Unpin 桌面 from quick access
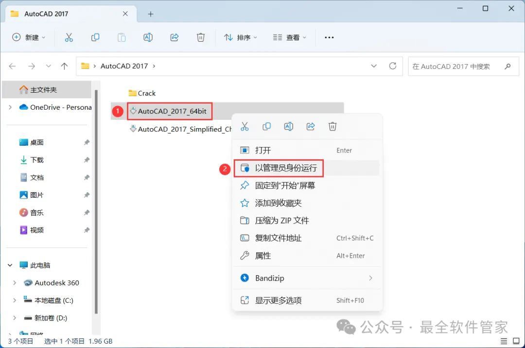525x348 pixels. click(87, 142)
